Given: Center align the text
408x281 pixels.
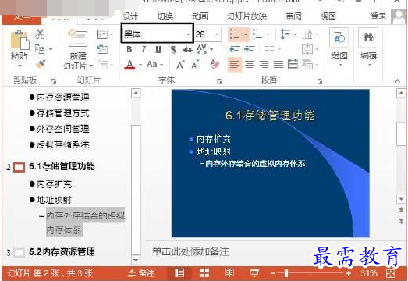Looking at the screenshot, I should [x=250, y=64].
